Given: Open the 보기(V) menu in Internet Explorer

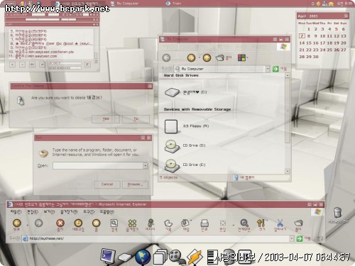Looking at the screenshot, I should click(x=49, y=212).
